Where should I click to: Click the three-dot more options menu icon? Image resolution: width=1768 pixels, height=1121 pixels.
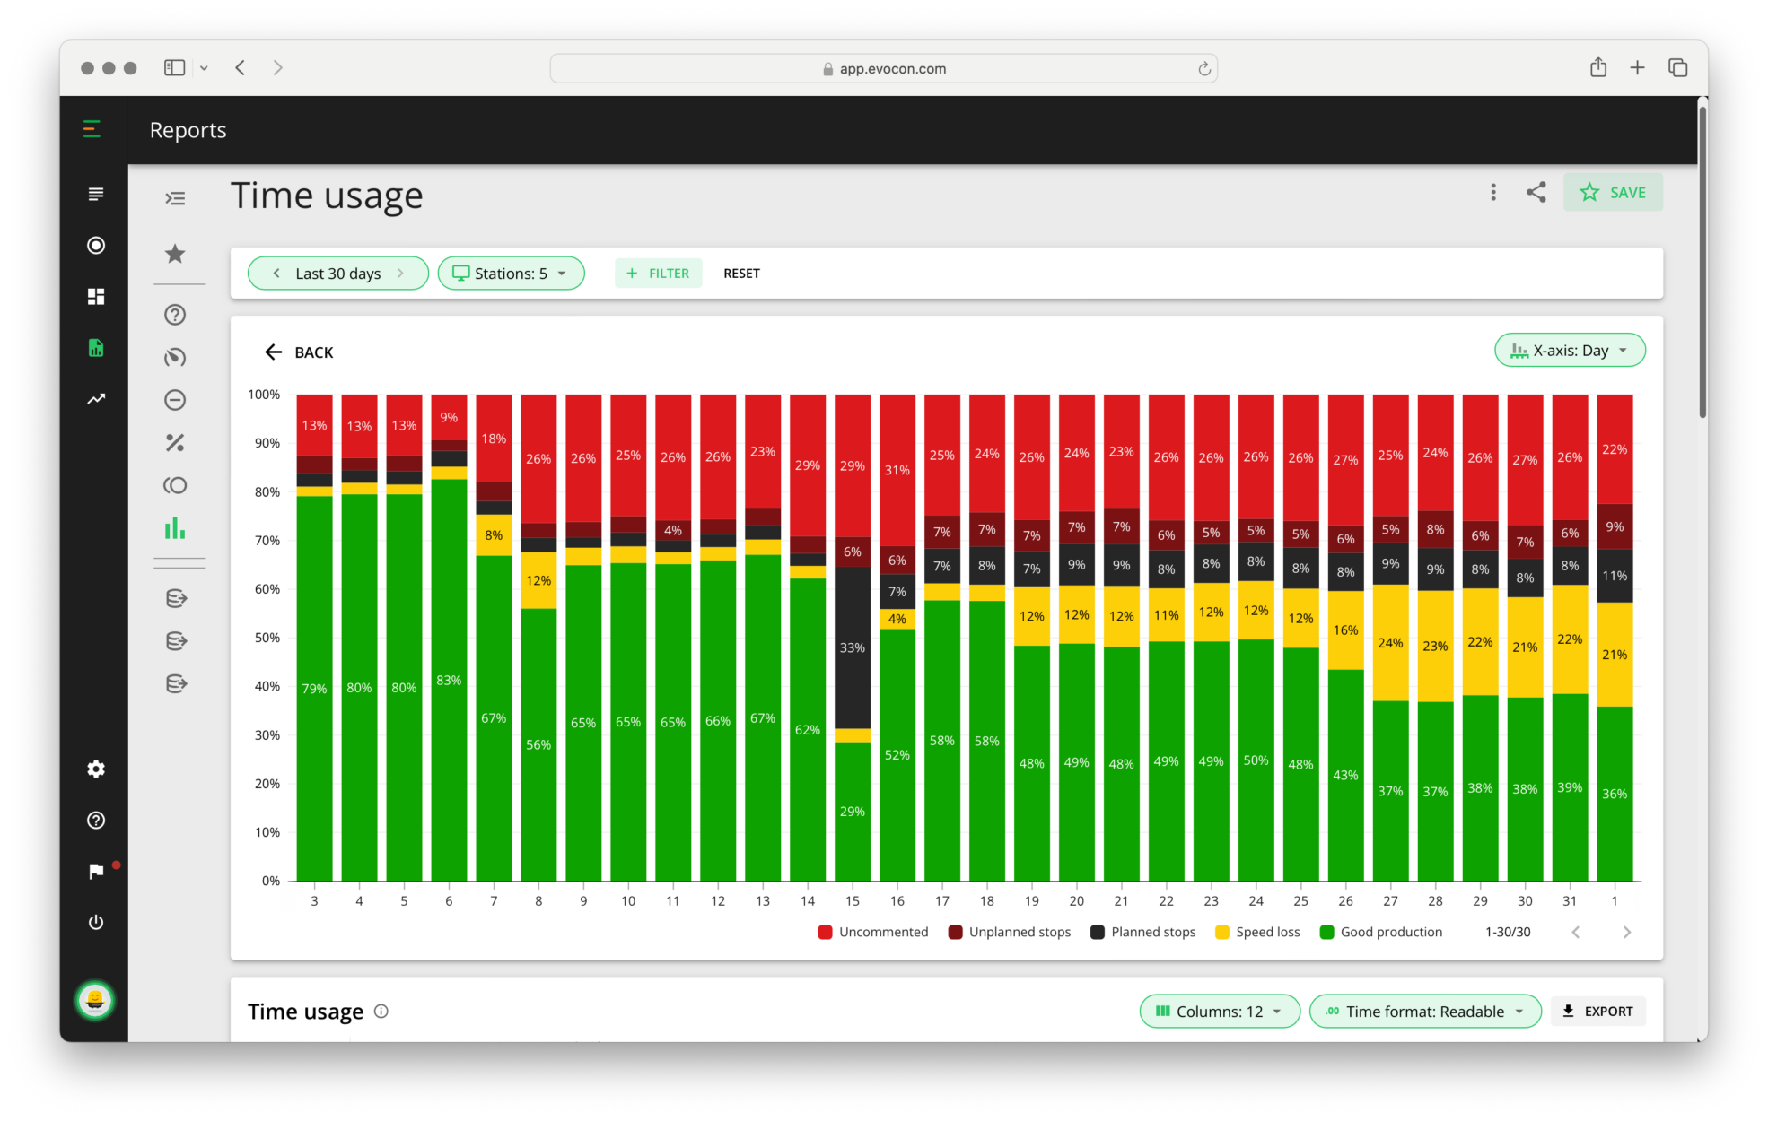pos(1492,192)
